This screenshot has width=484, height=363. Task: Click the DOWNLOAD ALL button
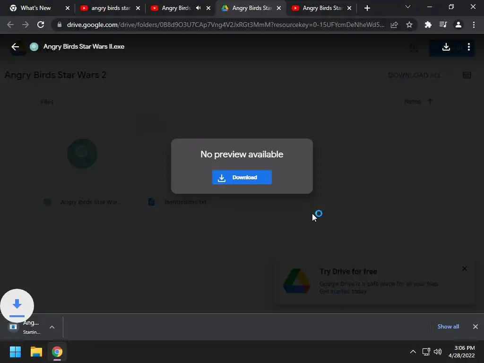(x=414, y=75)
